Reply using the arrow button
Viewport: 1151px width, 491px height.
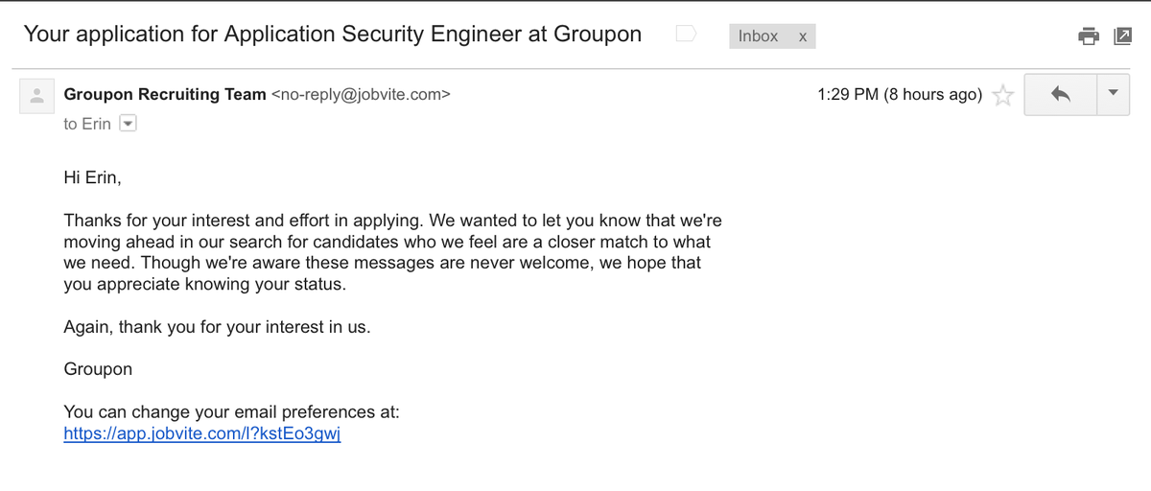click(x=1060, y=94)
